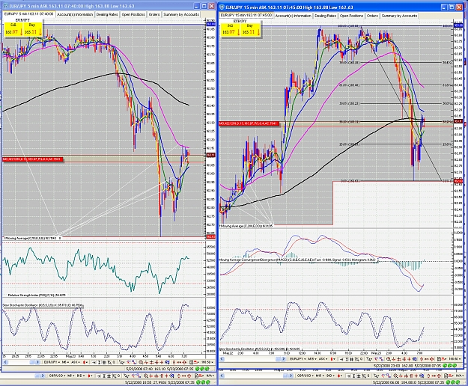This screenshot has height=386, width=468.
Task: Open Summary by Accounts tab in 15 min window
Action: [399, 16]
